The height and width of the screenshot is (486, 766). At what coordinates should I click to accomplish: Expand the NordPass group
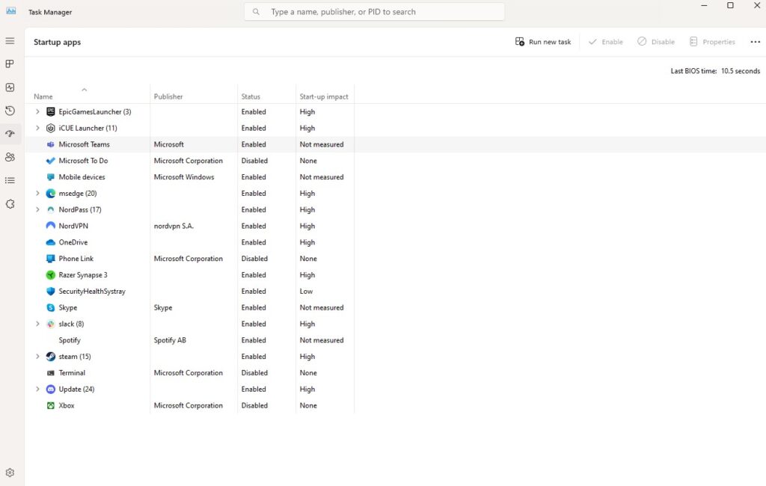click(37, 209)
